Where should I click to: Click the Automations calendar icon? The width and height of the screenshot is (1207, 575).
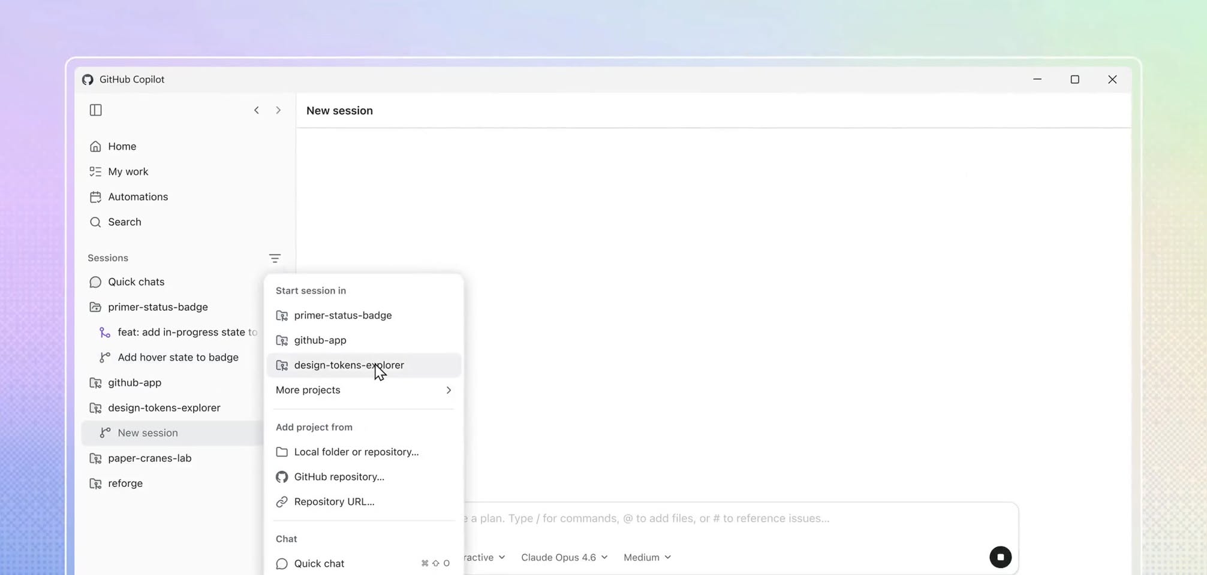pyautogui.click(x=95, y=196)
